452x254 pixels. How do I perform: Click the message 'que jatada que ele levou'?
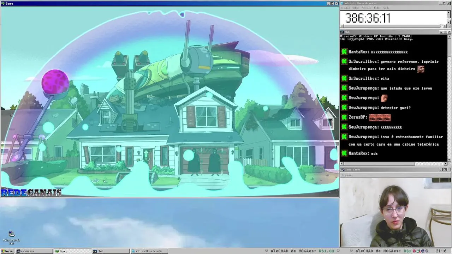coord(406,88)
